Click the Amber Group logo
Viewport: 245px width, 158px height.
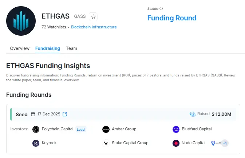[106, 129]
